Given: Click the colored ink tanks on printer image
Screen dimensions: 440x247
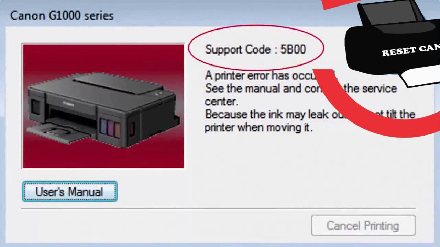Looking at the screenshot, I should [x=110, y=127].
